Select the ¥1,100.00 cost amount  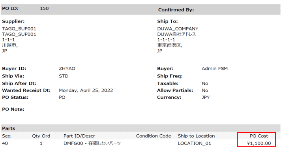click(x=259, y=143)
